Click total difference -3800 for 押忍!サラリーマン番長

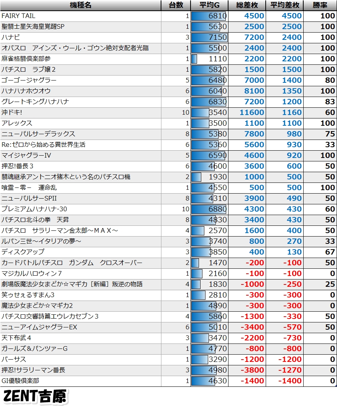[x=253, y=370]
